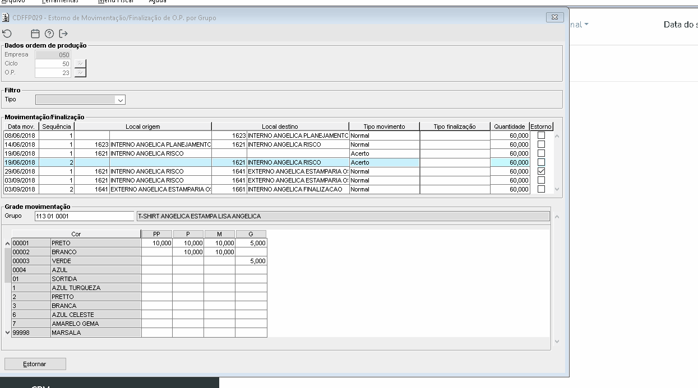Click the G size column header
The width and height of the screenshot is (698, 388).
point(251,234)
